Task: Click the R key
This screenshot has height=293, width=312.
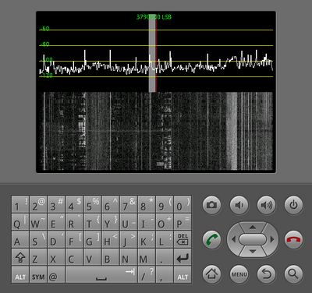Action: [74, 222]
